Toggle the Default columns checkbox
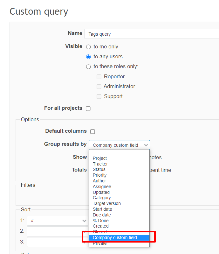Viewport: 219px width, 254px height. click(x=92, y=131)
